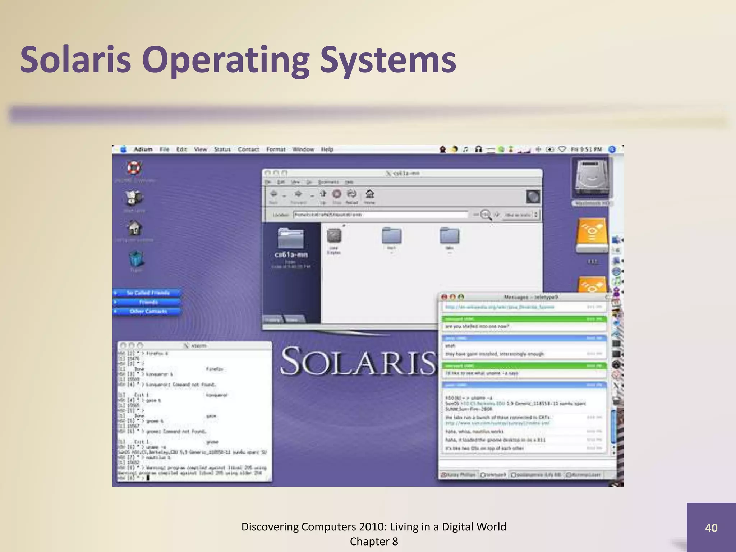Viewport: 736px width, 552px height.
Task: Click the Location field in Nautilus
Action: click(381, 215)
